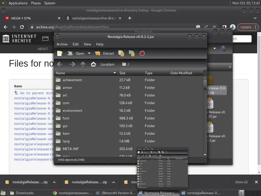Screen dimensions: 261x196
Task: Go up one level in archive
Action: click(83, 64)
